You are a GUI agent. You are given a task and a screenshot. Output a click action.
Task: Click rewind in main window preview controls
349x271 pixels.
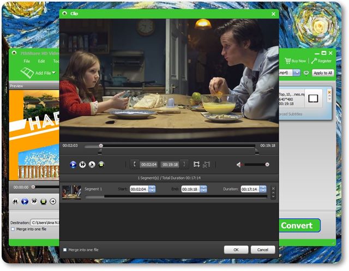click(x=15, y=202)
